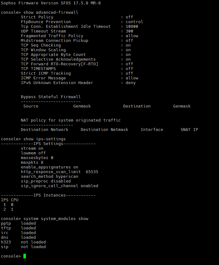
Task: Click the IPv6 Unknown Extension Header 'deny' value
Action: point(131,83)
